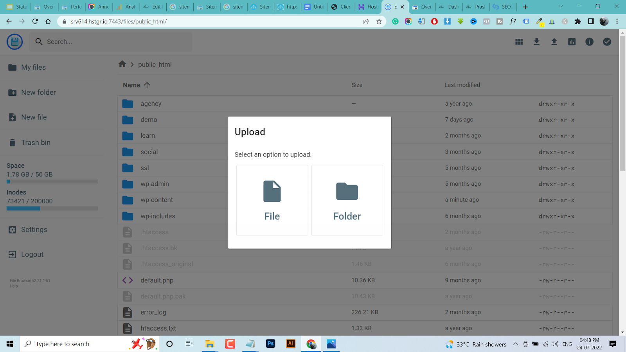626x352 pixels.
Task: Select the .htaccess_original file row
Action: tap(365, 264)
